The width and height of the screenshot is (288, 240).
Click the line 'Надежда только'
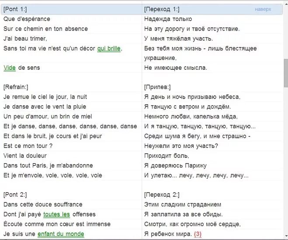[x=168, y=19]
